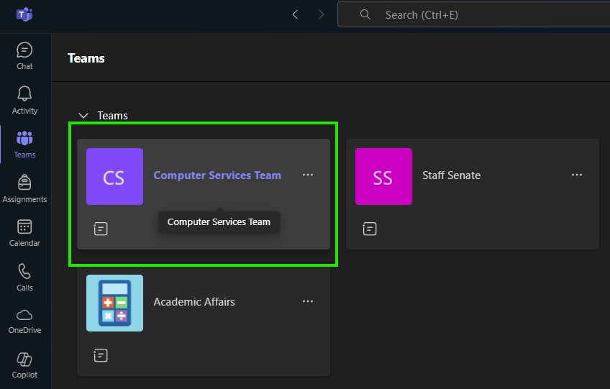Collapse the Teams list chevron
This screenshot has width=610, height=389.
pos(83,116)
